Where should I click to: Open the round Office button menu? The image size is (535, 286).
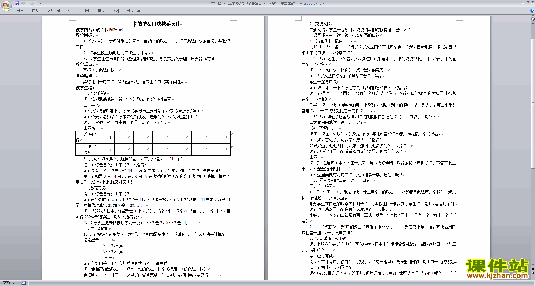pyautogui.click(x=6, y=6)
